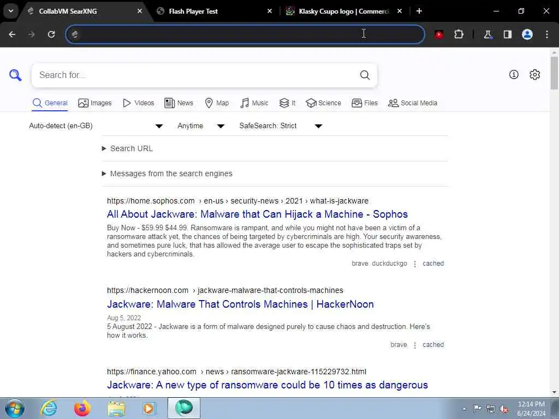Select the It search category
Image resolution: width=559 pixels, height=419 pixels.
[x=287, y=103]
